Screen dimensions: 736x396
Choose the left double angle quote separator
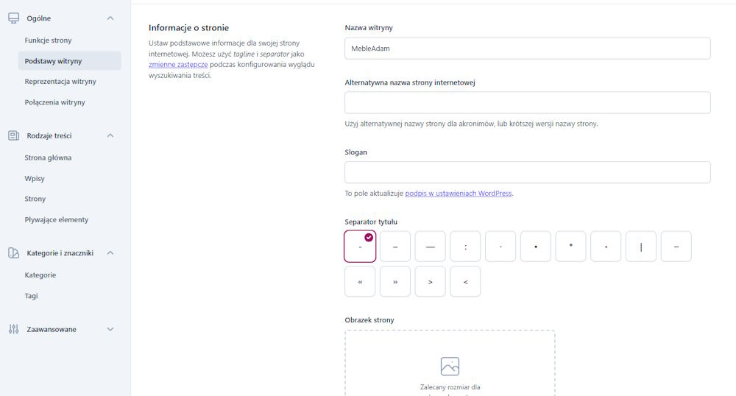click(360, 281)
